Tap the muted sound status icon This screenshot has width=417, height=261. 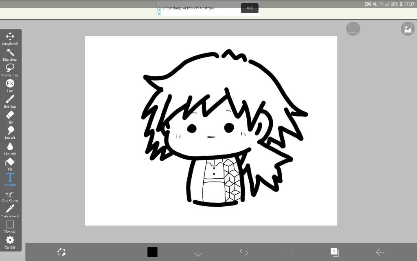375,4
